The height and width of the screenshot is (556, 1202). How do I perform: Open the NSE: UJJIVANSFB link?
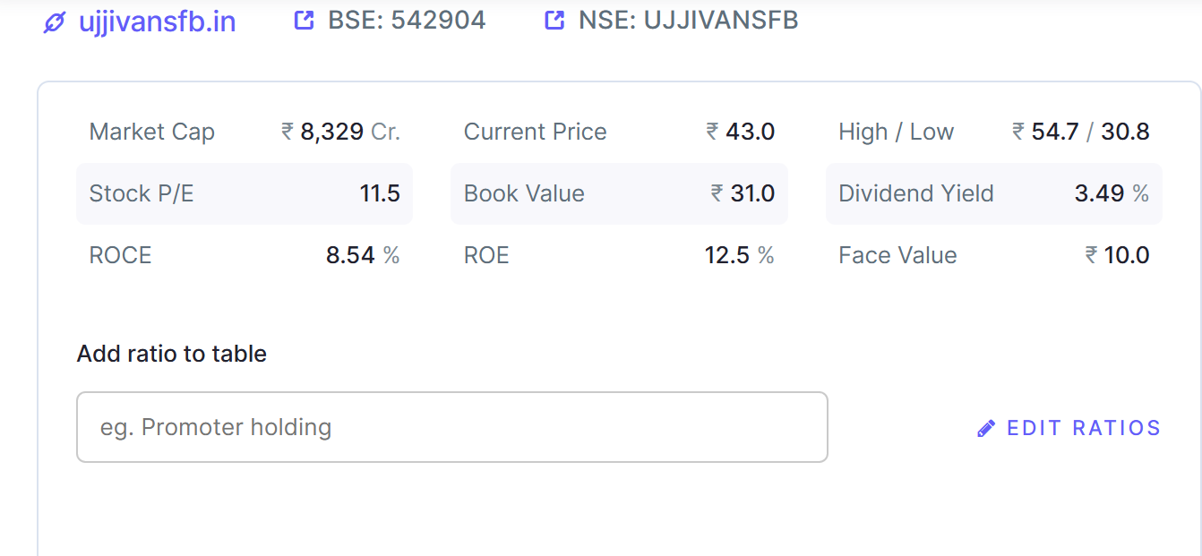[688, 21]
